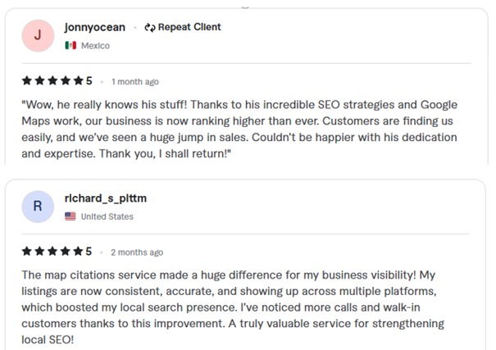The image size is (496, 350).
Task: Click the United States country text
Action: pos(107,216)
